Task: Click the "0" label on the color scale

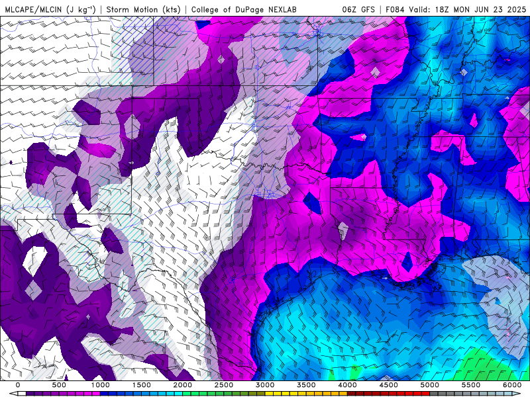Action: [x=18, y=385]
